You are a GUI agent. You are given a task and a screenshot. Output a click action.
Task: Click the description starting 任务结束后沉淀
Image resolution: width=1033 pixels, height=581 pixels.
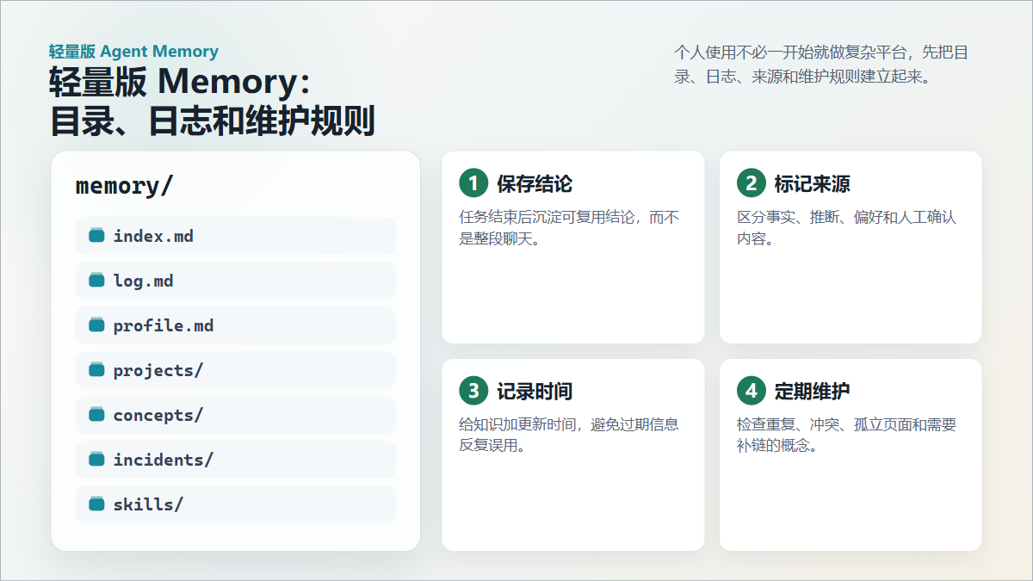[x=569, y=228]
